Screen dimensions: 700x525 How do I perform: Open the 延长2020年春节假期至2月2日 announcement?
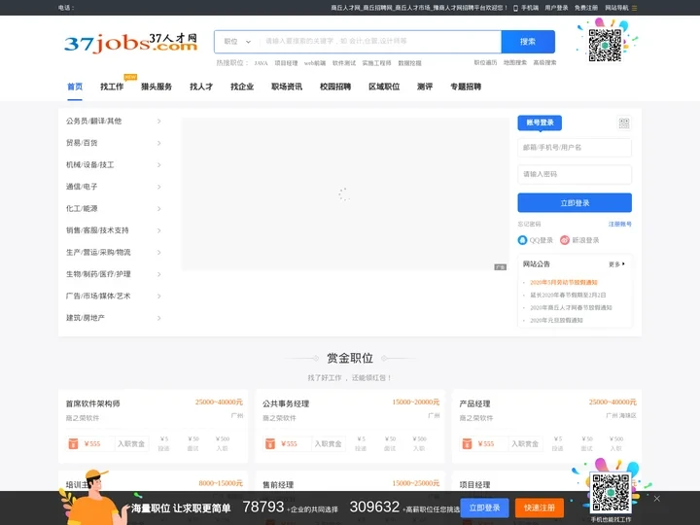point(568,296)
